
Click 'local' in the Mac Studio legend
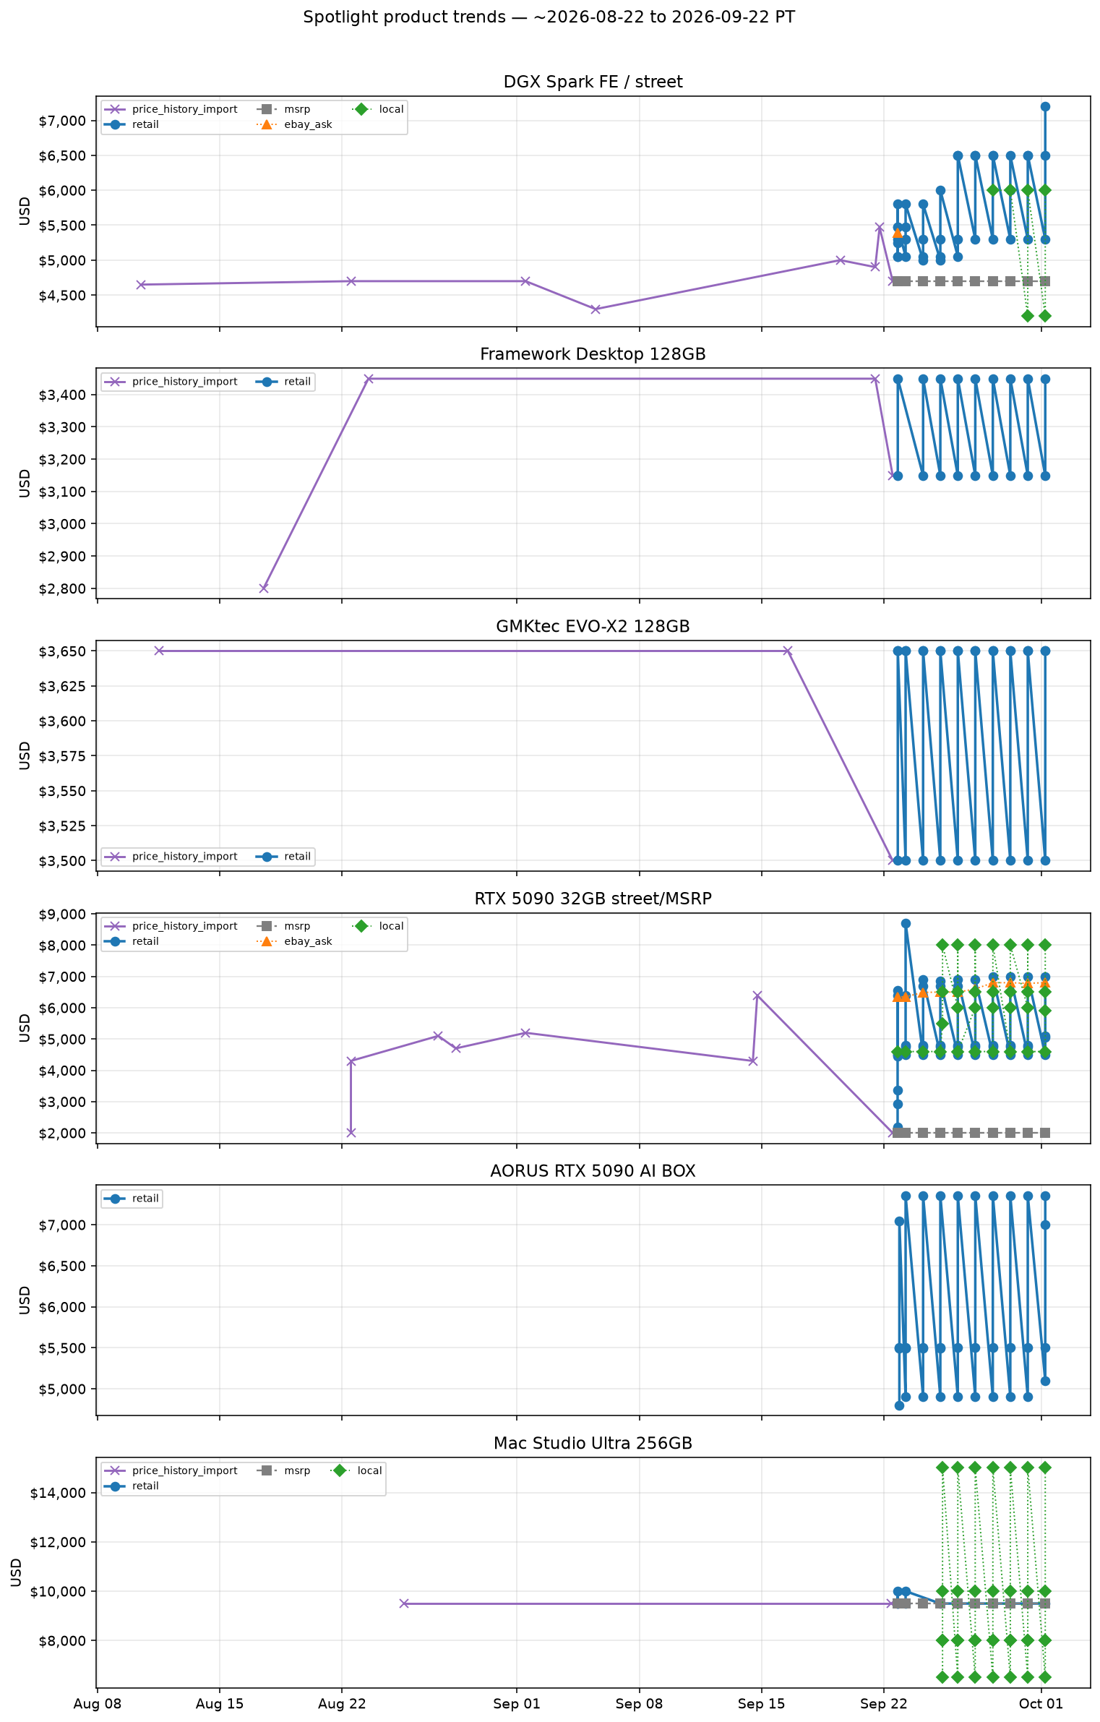point(369,1470)
